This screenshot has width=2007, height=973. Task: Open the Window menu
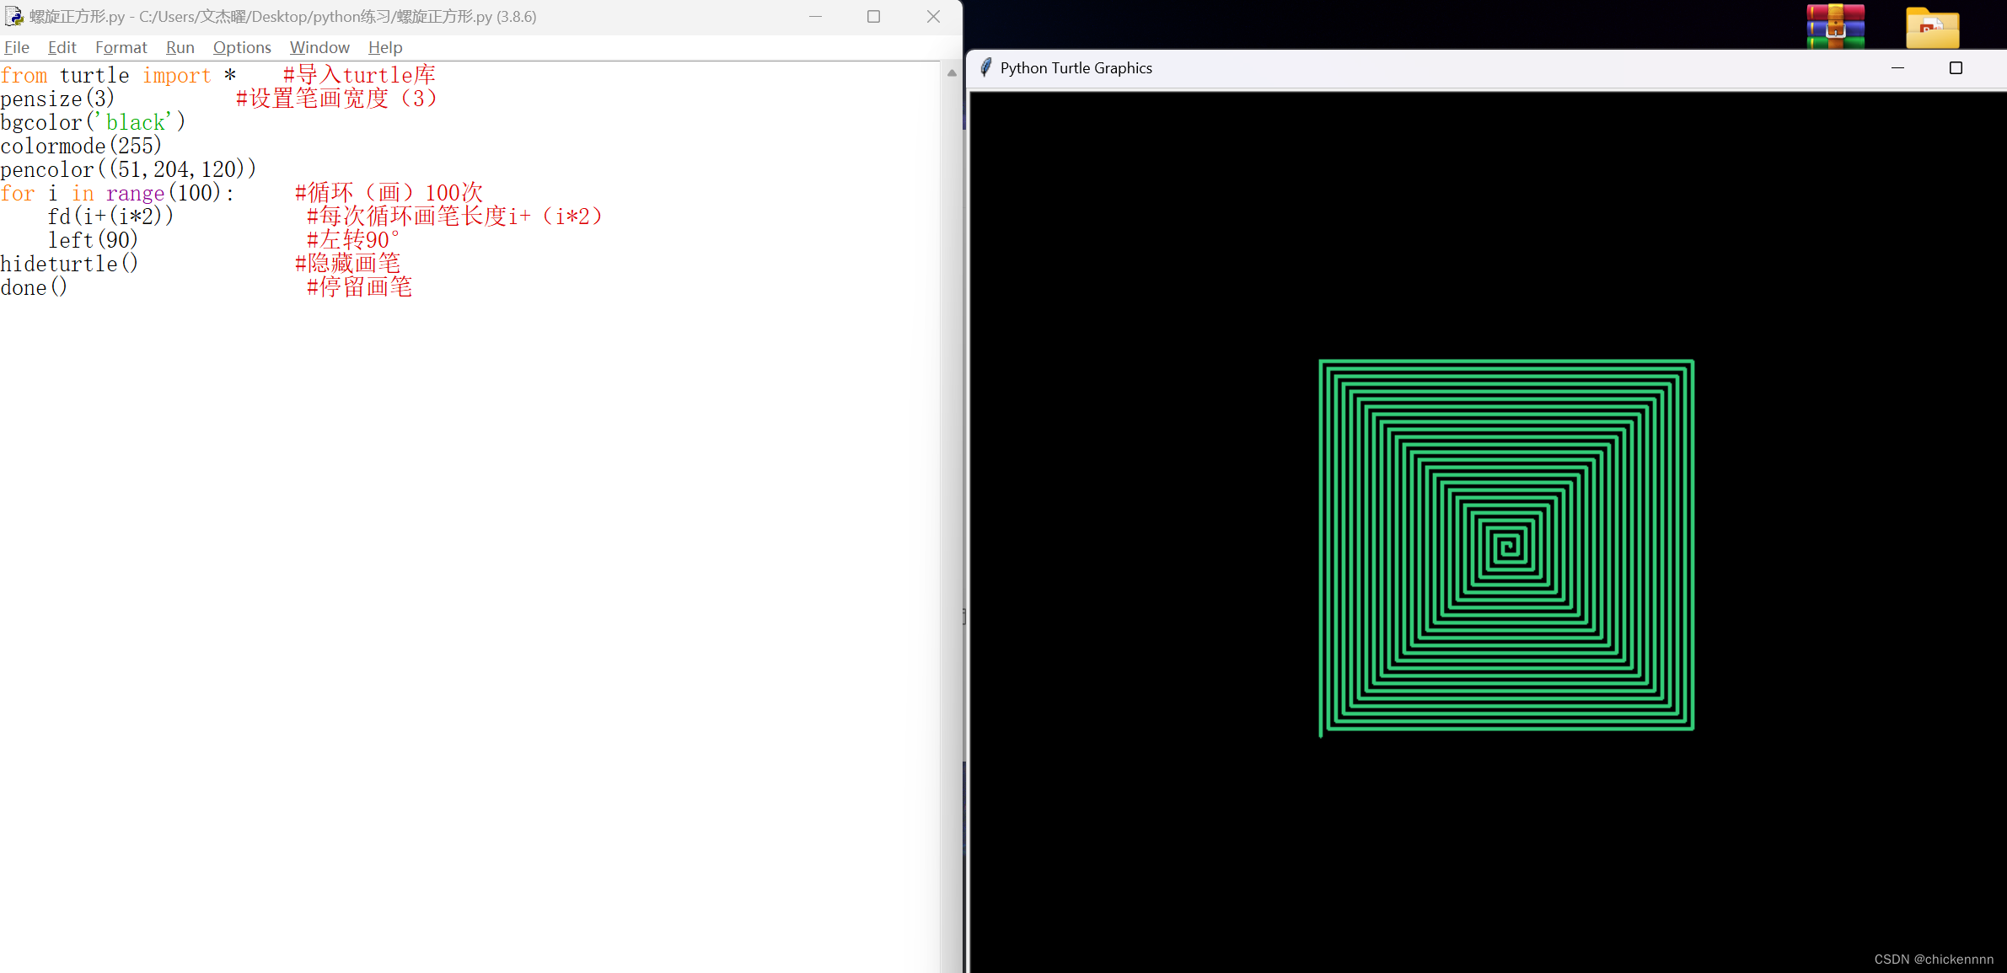point(319,47)
